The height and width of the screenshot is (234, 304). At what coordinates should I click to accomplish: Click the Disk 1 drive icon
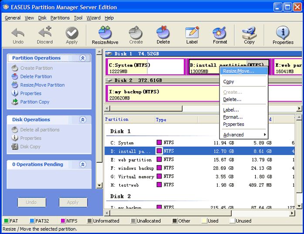click(x=109, y=53)
